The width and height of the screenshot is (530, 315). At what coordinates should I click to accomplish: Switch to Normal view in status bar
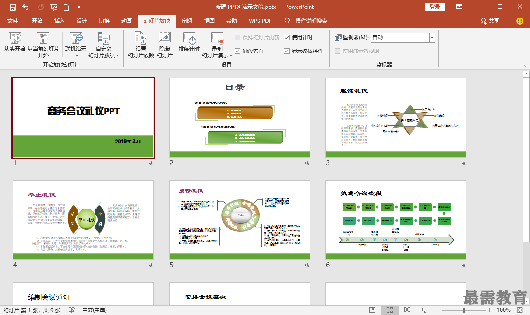(x=371, y=310)
